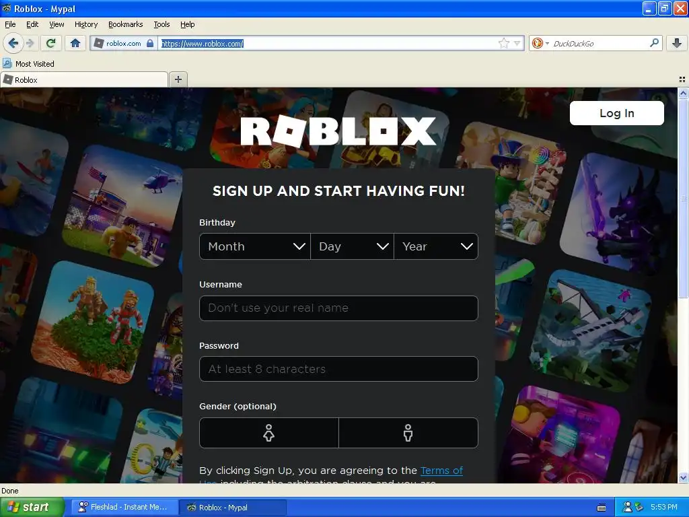Open the Edit menu
689x517 pixels.
[x=32, y=25]
